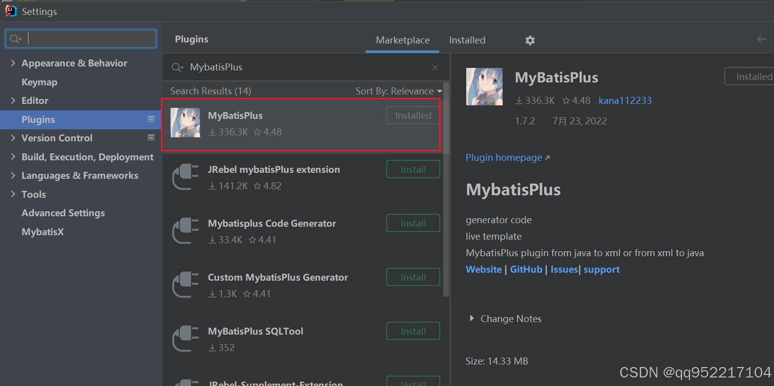Expand the Change Notes section
The height and width of the screenshot is (386, 774).
click(472, 319)
